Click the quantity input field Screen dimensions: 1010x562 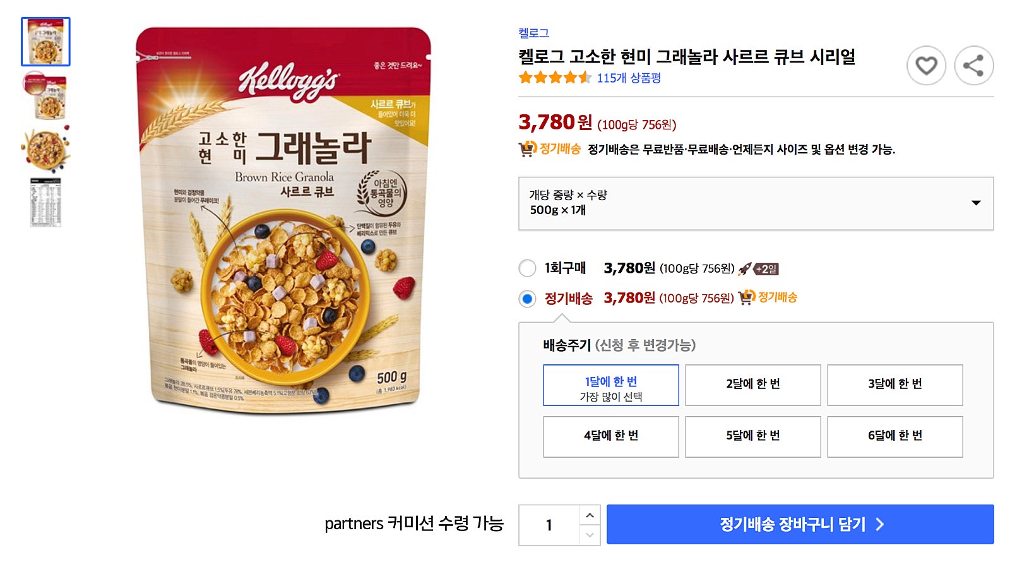click(549, 525)
